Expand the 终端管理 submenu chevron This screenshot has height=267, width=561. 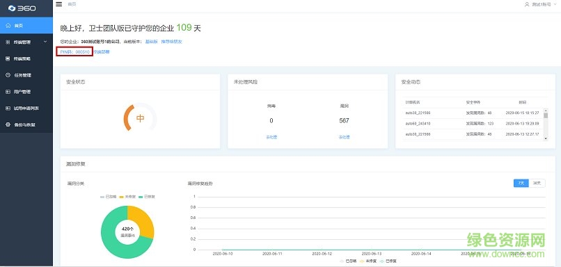click(x=45, y=42)
